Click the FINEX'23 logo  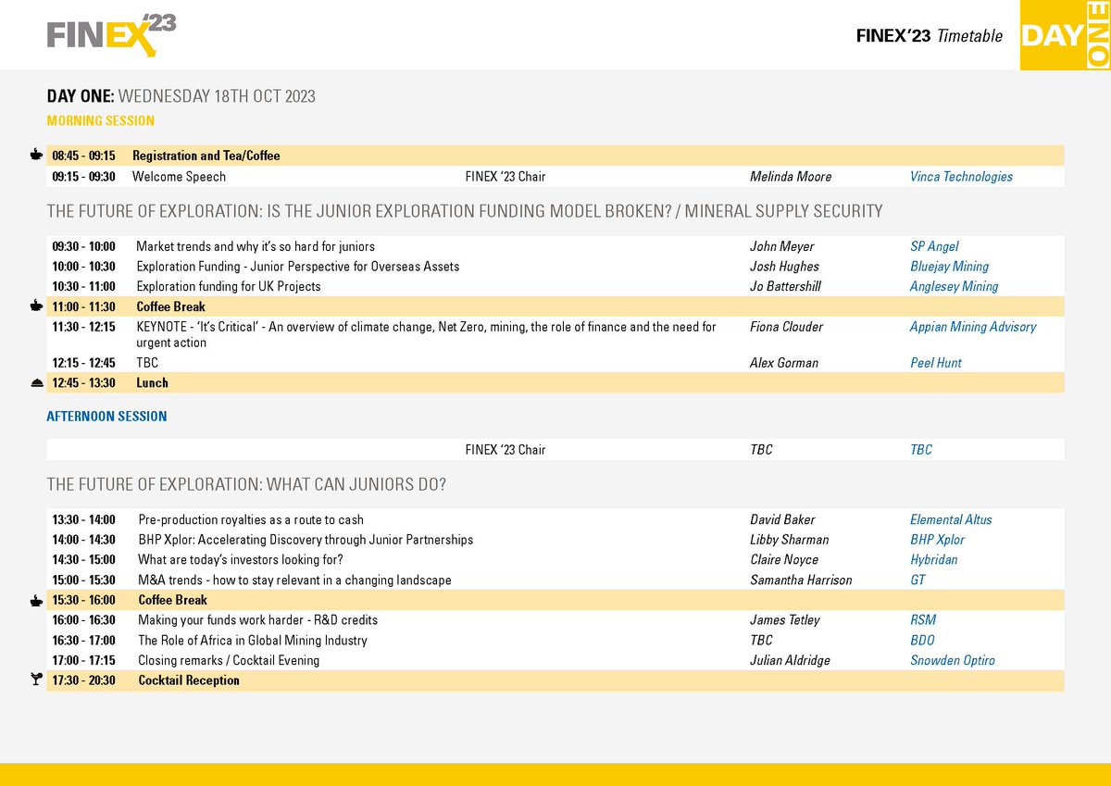[111, 34]
